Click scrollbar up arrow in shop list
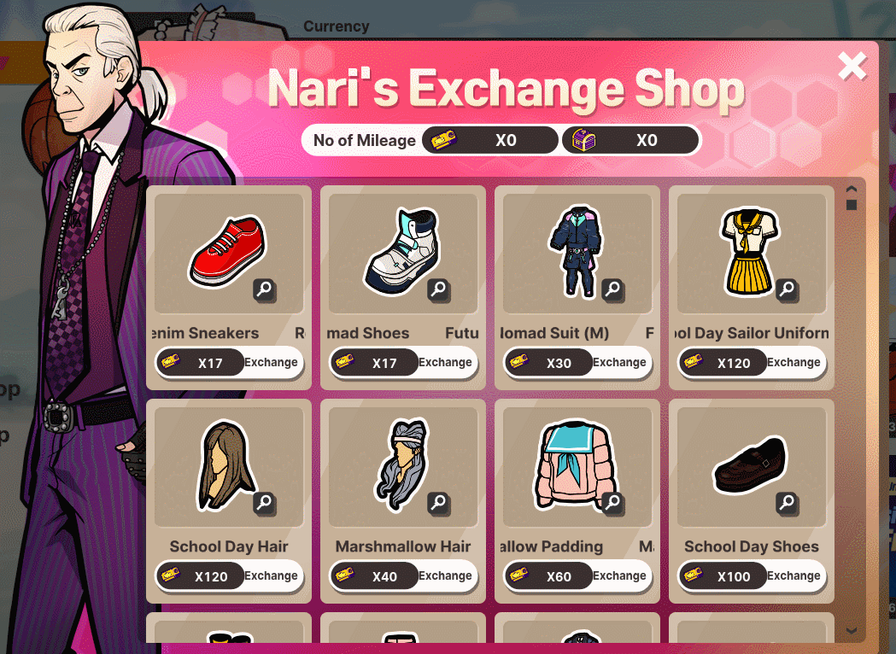This screenshot has height=654, width=896. (x=852, y=189)
